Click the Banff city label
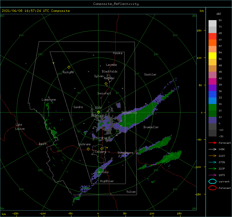This screenshot has height=217, width=232. click(x=43, y=144)
